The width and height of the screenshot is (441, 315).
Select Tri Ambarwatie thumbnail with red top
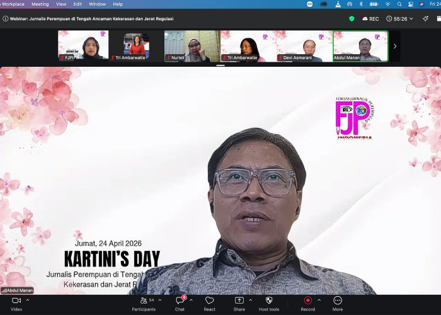pyautogui.click(x=137, y=46)
